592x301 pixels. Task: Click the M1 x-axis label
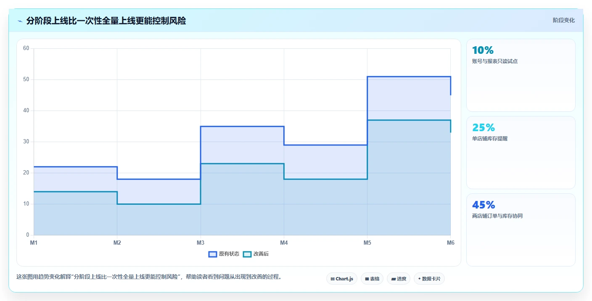(34, 243)
